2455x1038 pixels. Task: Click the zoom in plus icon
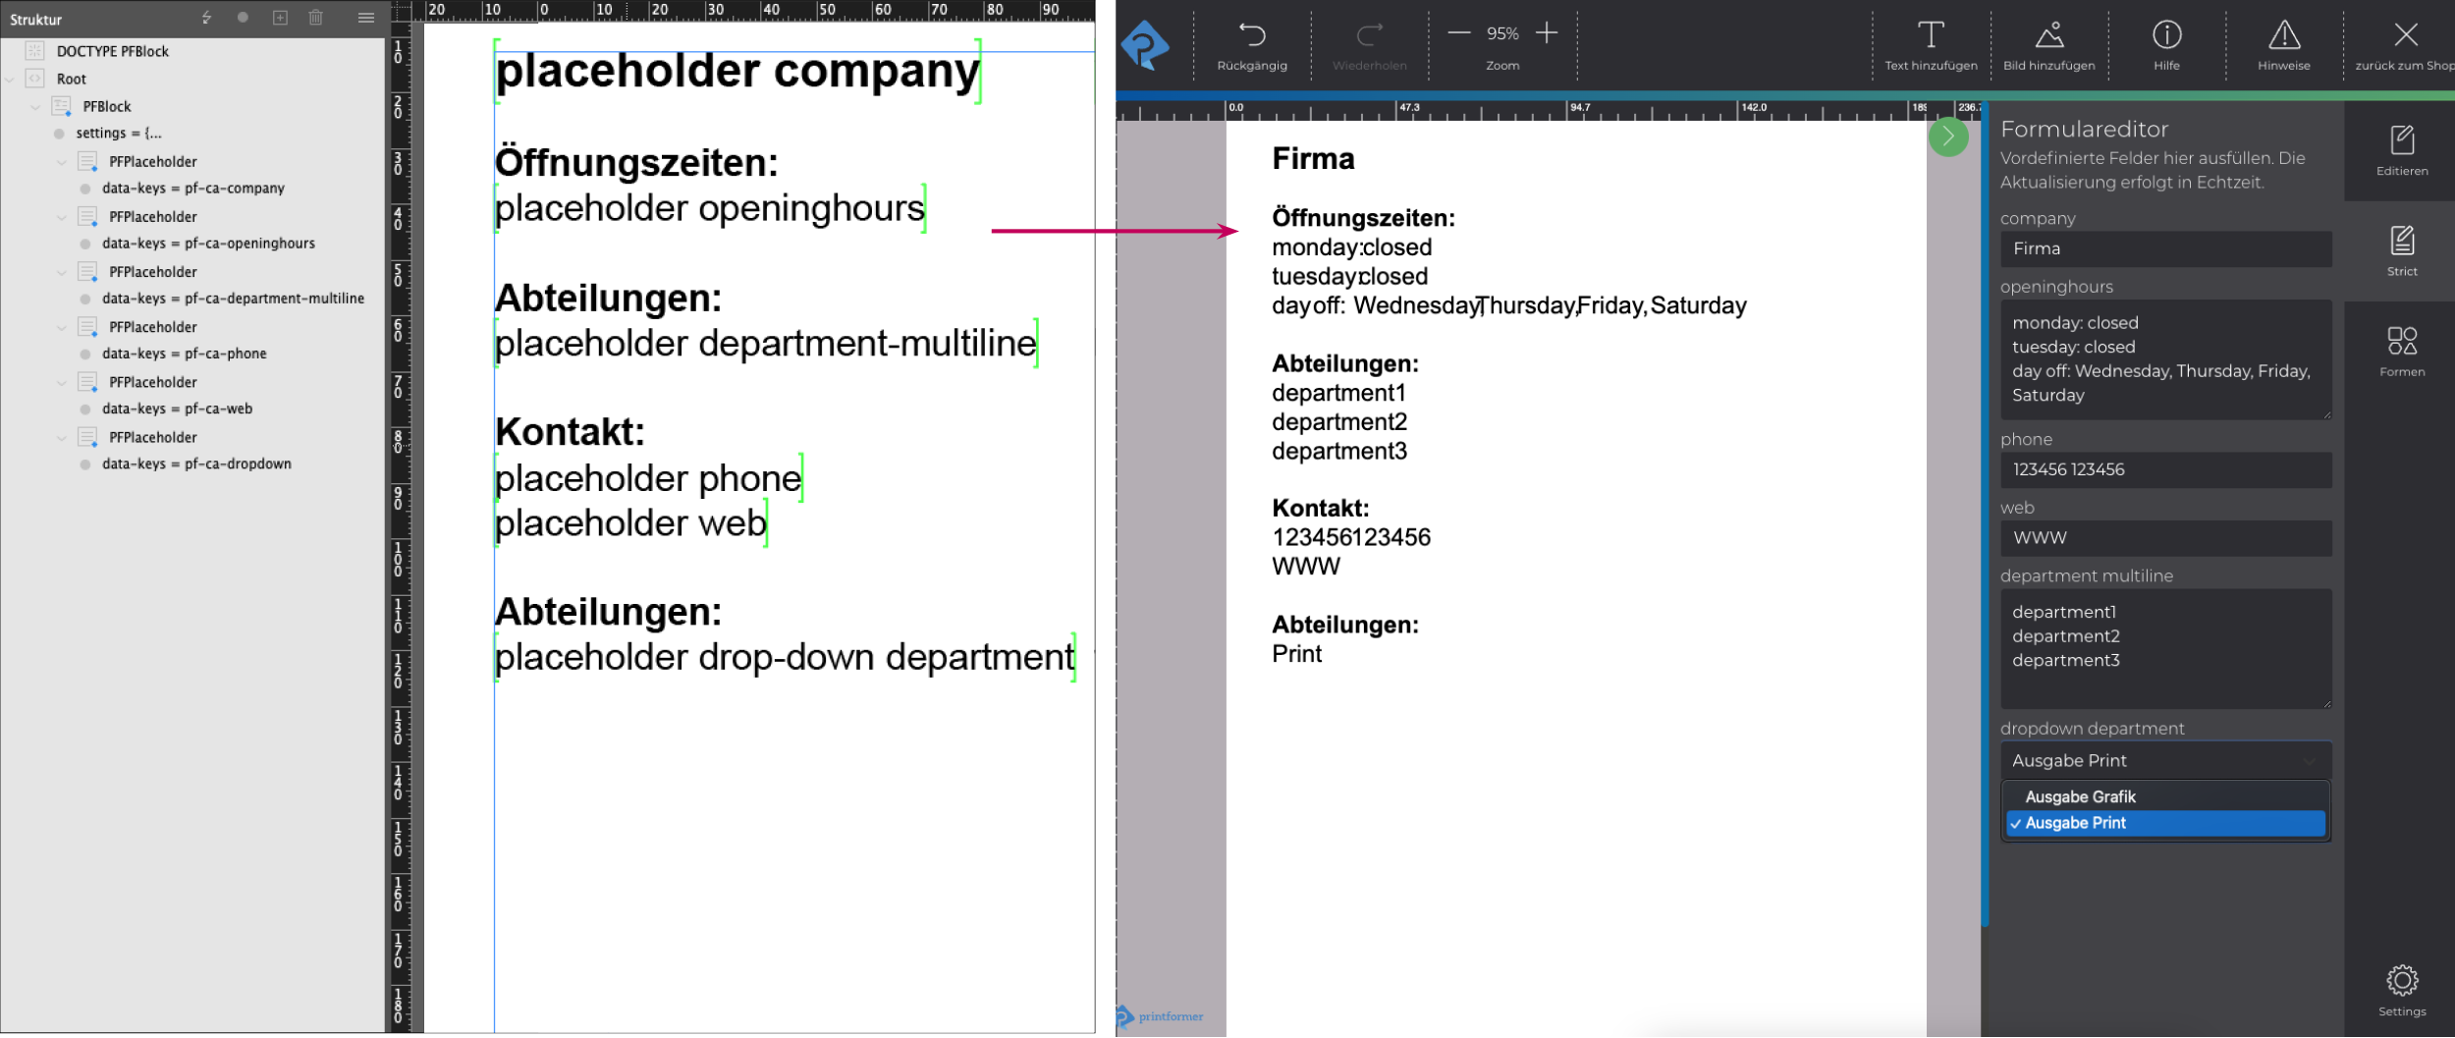(x=1547, y=33)
